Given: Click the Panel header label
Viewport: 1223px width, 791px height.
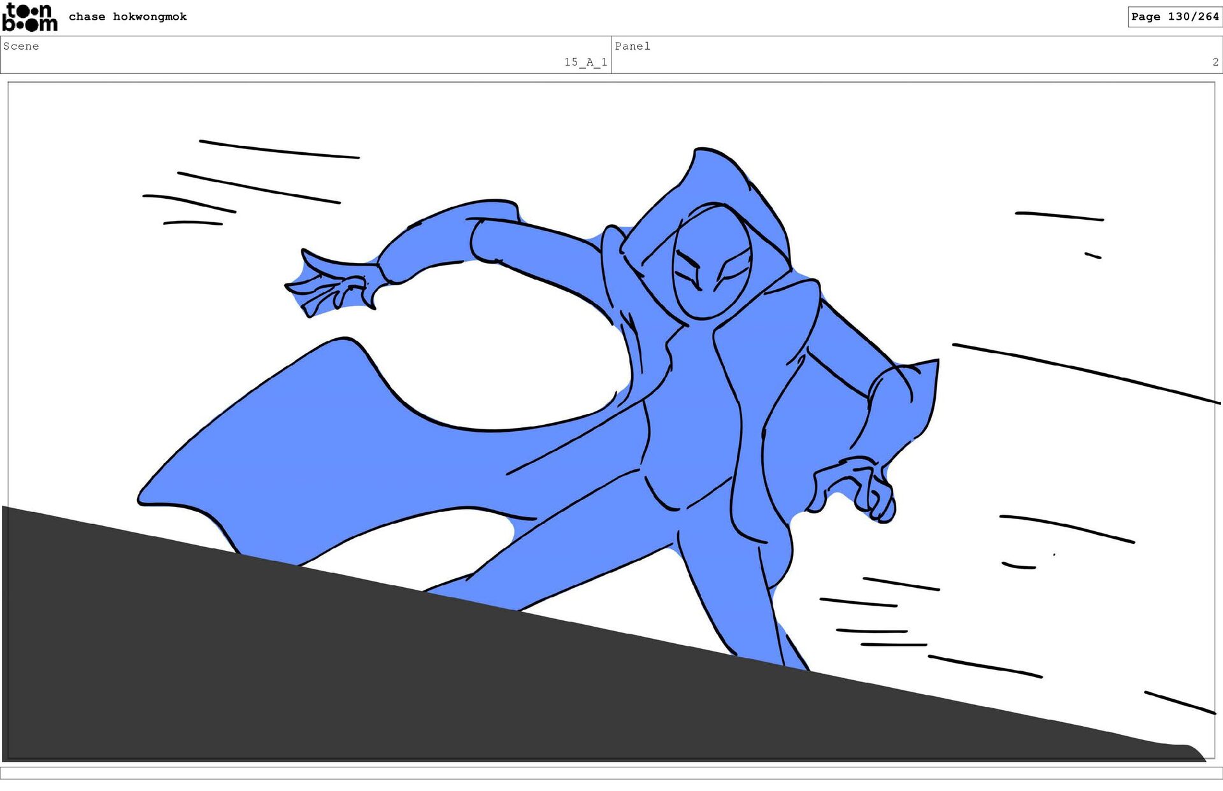Looking at the screenshot, I should [x=632, y=46].
